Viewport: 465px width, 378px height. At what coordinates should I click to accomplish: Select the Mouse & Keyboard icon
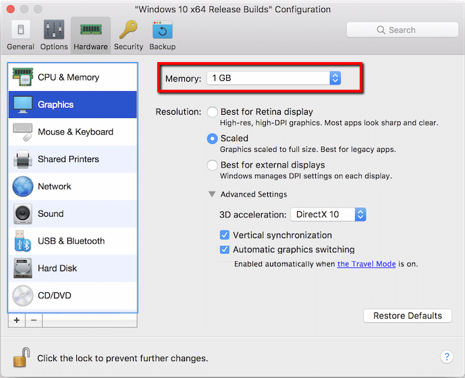(23, 132)
